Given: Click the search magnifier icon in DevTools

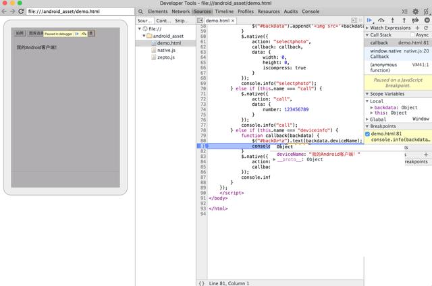Looking at the screenshot, I should 140,11.
